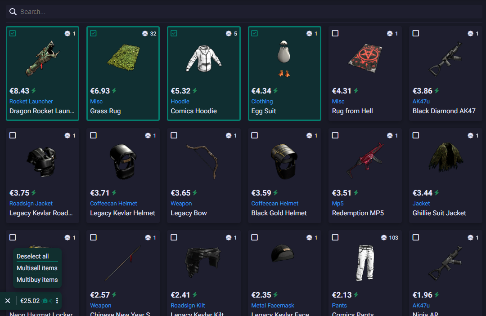486x316 pixels.
Task: Open the Coffeecan Helmet category link on Black Gold Helmet
Action: (x=274, y=203)
